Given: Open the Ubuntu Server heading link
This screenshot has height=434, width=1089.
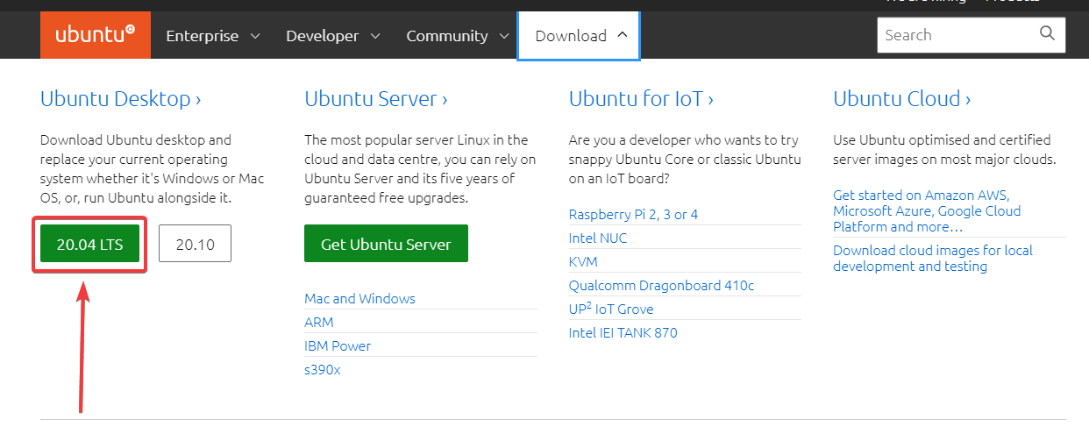Looking at the screenshot, I should 376,99.
